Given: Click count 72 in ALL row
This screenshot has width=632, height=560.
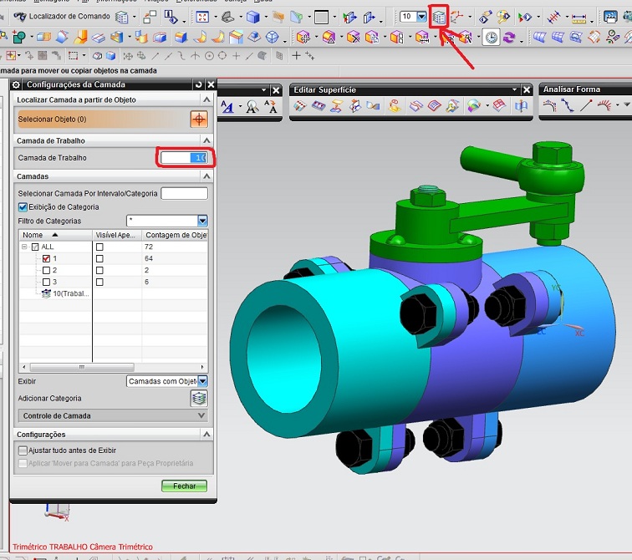Looking at the screenshot, I should click(x=149, y=247).
